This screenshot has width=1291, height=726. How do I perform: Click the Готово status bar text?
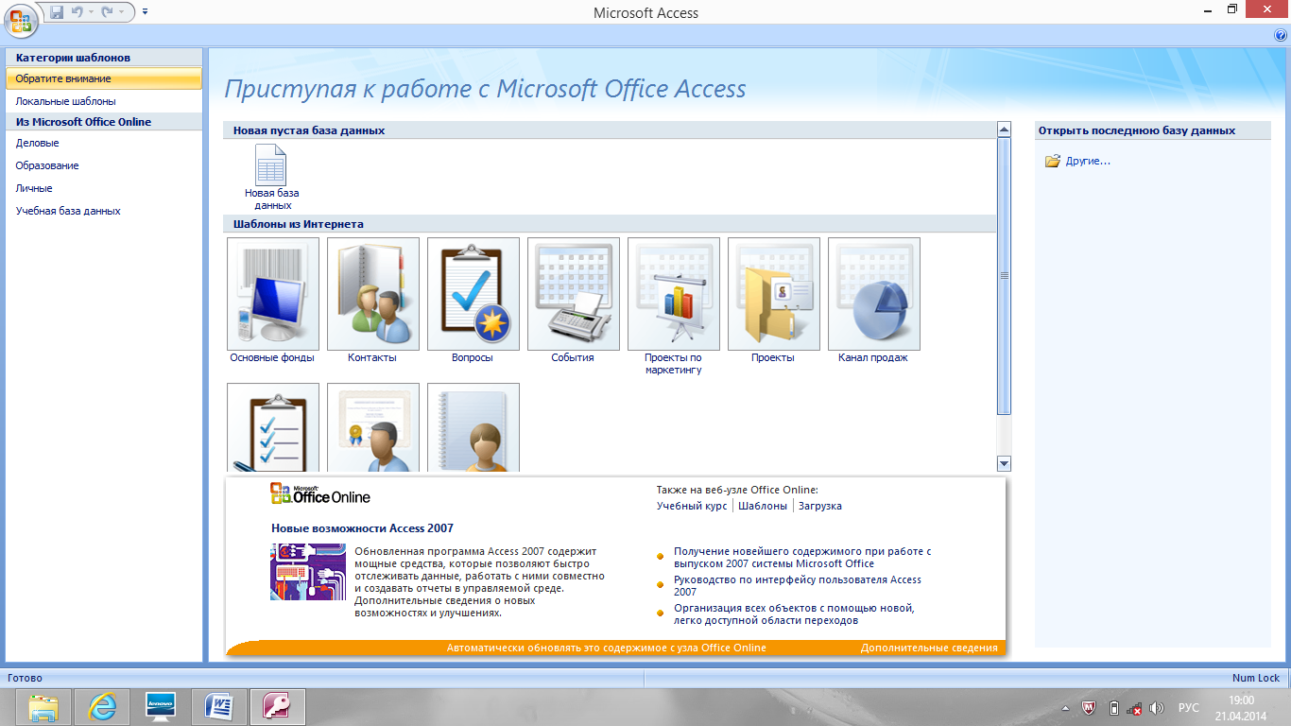(26, 678)
